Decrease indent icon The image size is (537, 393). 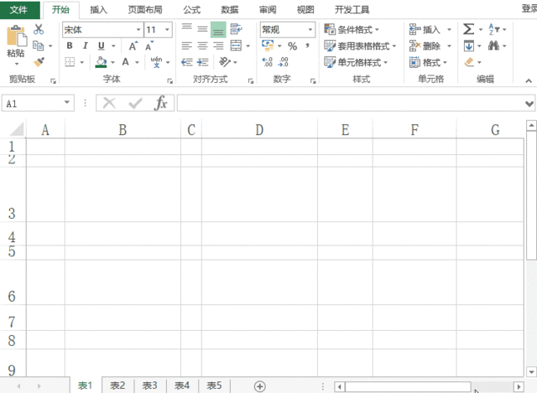click(x=187, y=62)
